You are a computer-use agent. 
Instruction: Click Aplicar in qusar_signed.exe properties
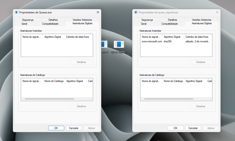pos(211,128)
